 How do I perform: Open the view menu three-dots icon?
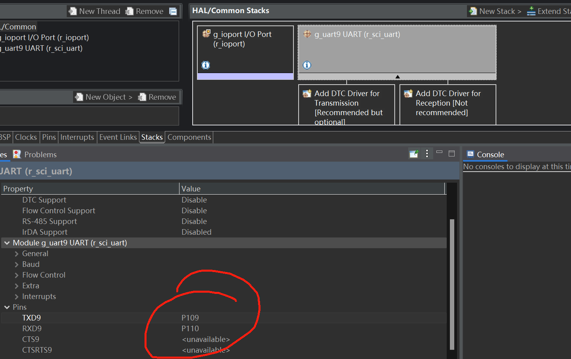(427, 154)
